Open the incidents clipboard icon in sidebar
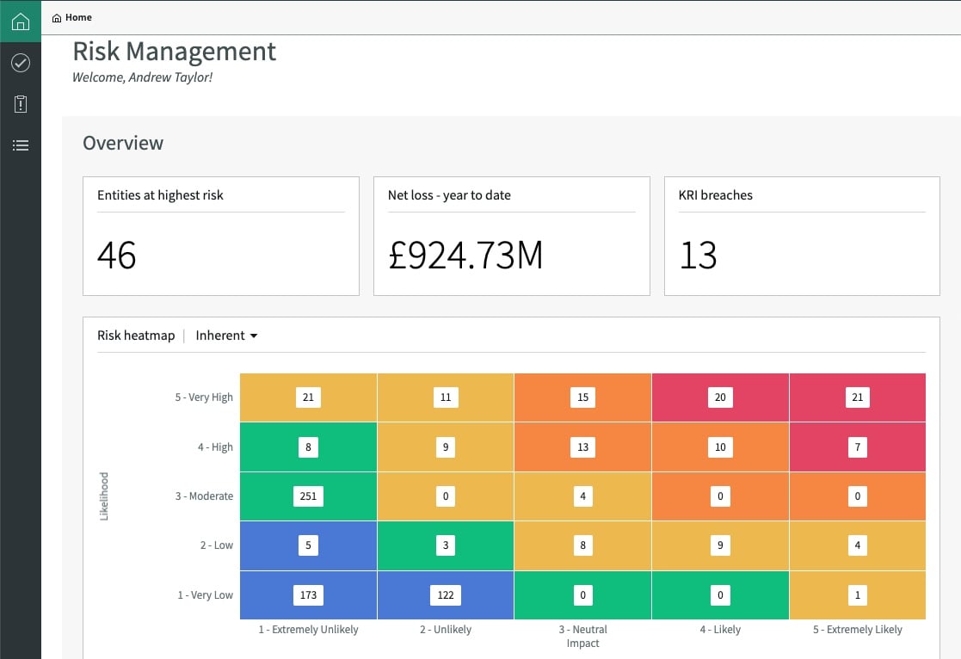 [21, 103]
